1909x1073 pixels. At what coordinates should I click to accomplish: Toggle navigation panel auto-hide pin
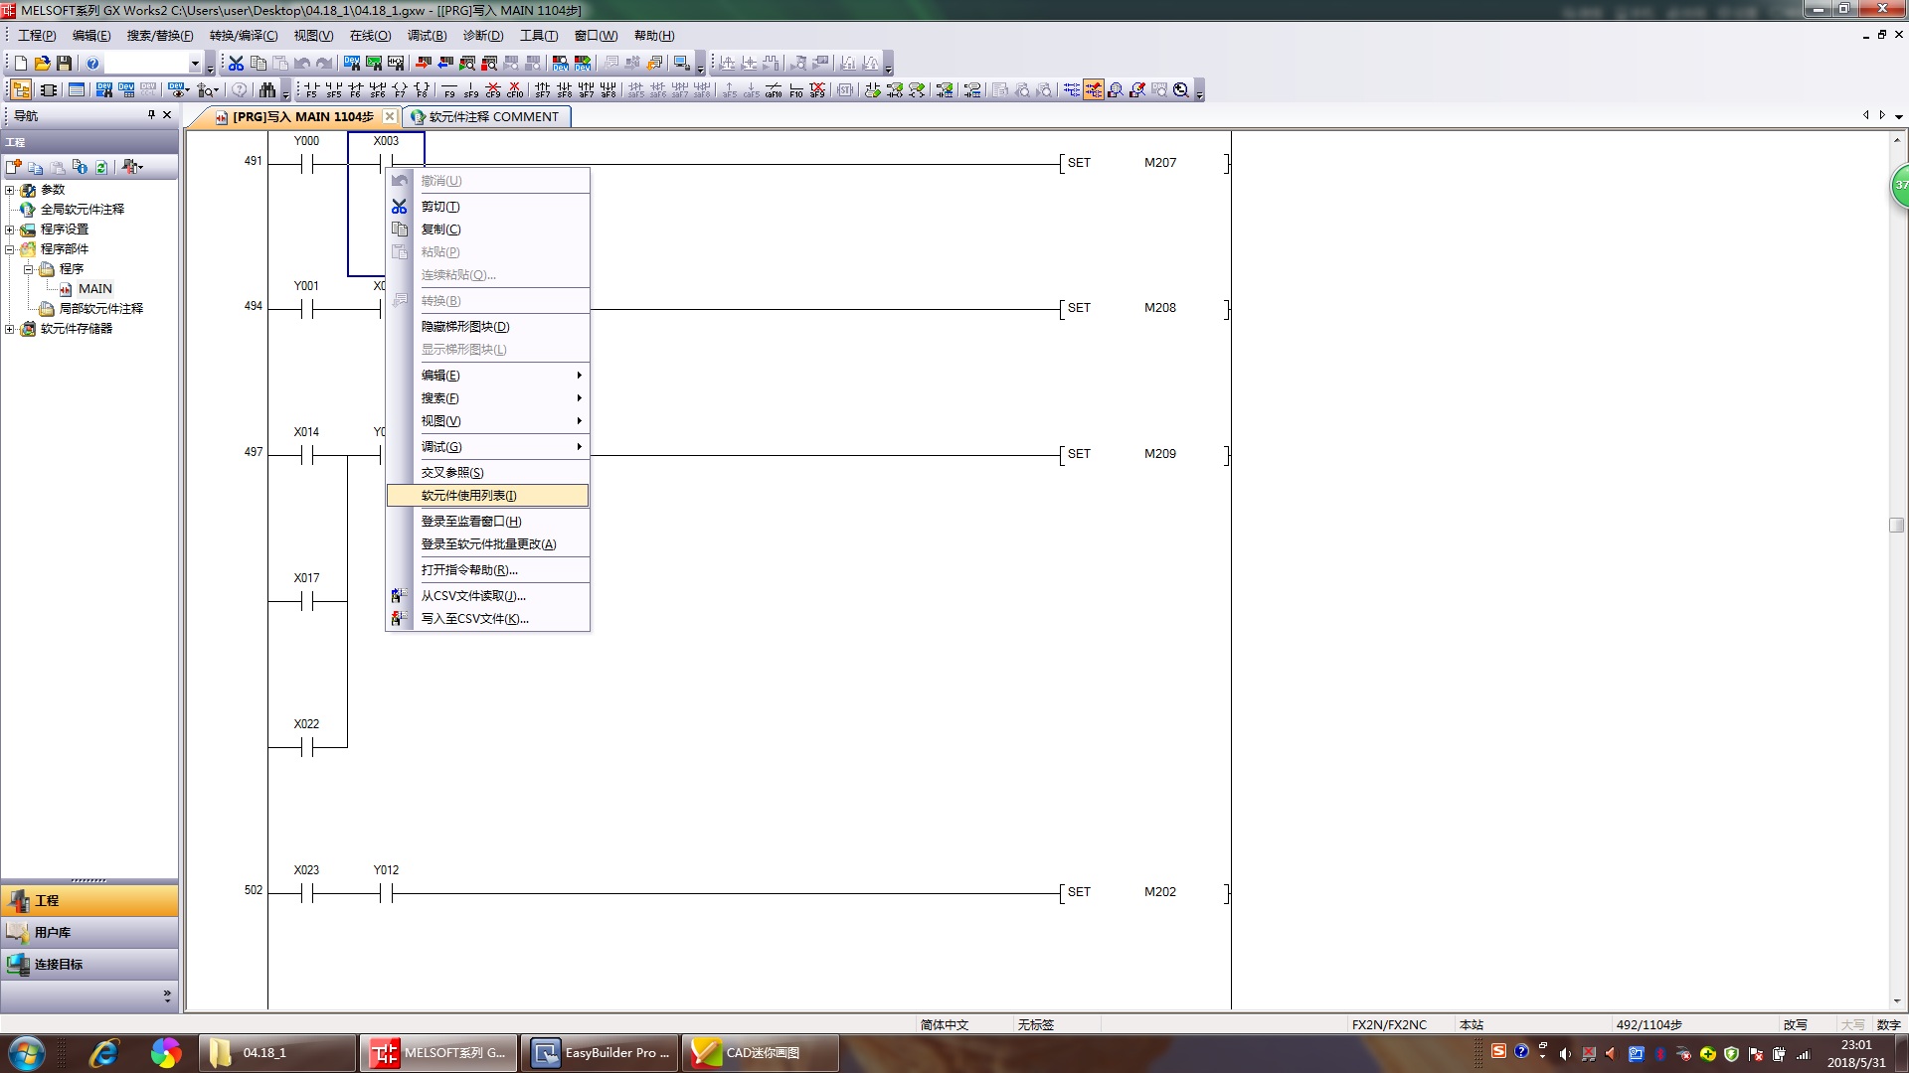tap(151, 115)
